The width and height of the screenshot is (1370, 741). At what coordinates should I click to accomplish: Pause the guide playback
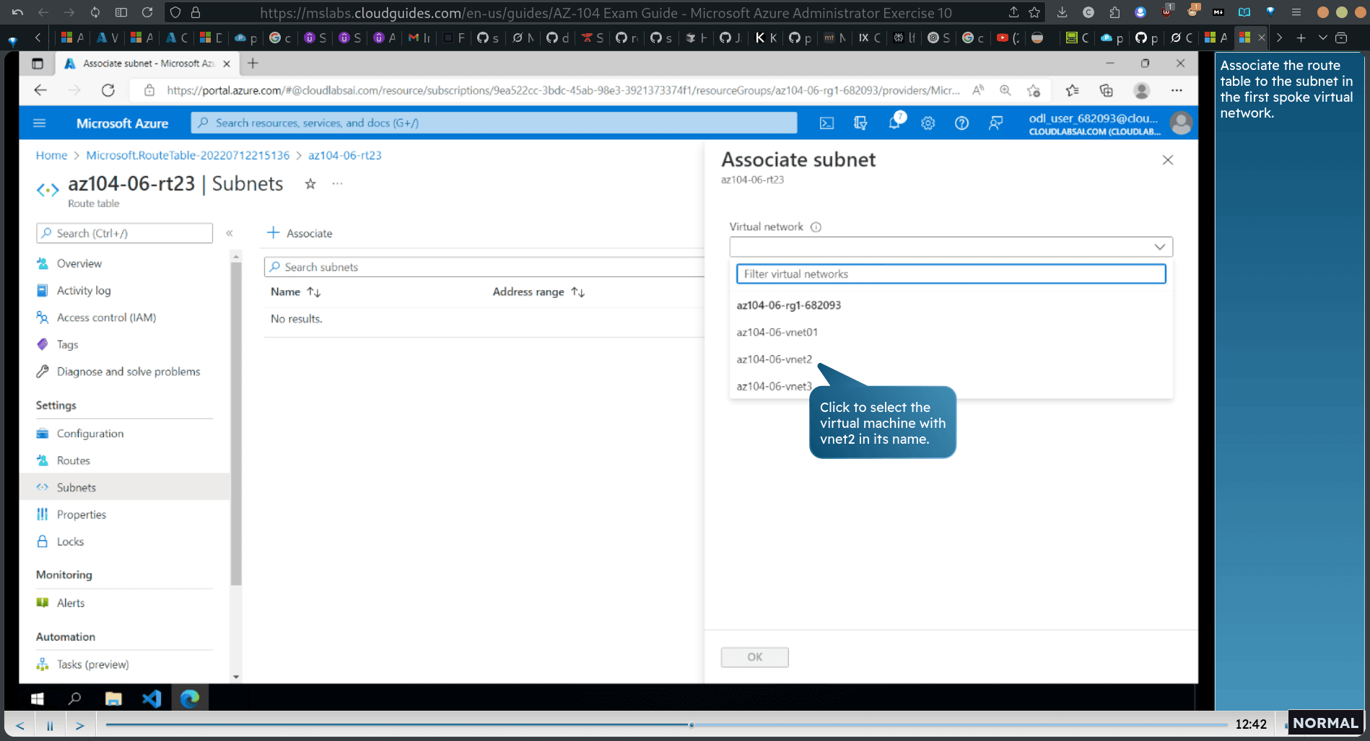coord(50,725)
